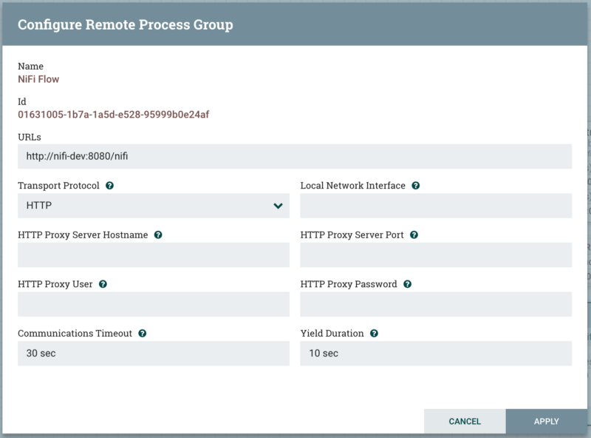
Task: Click into the HTTP Proxy User field
Action: 154,304
